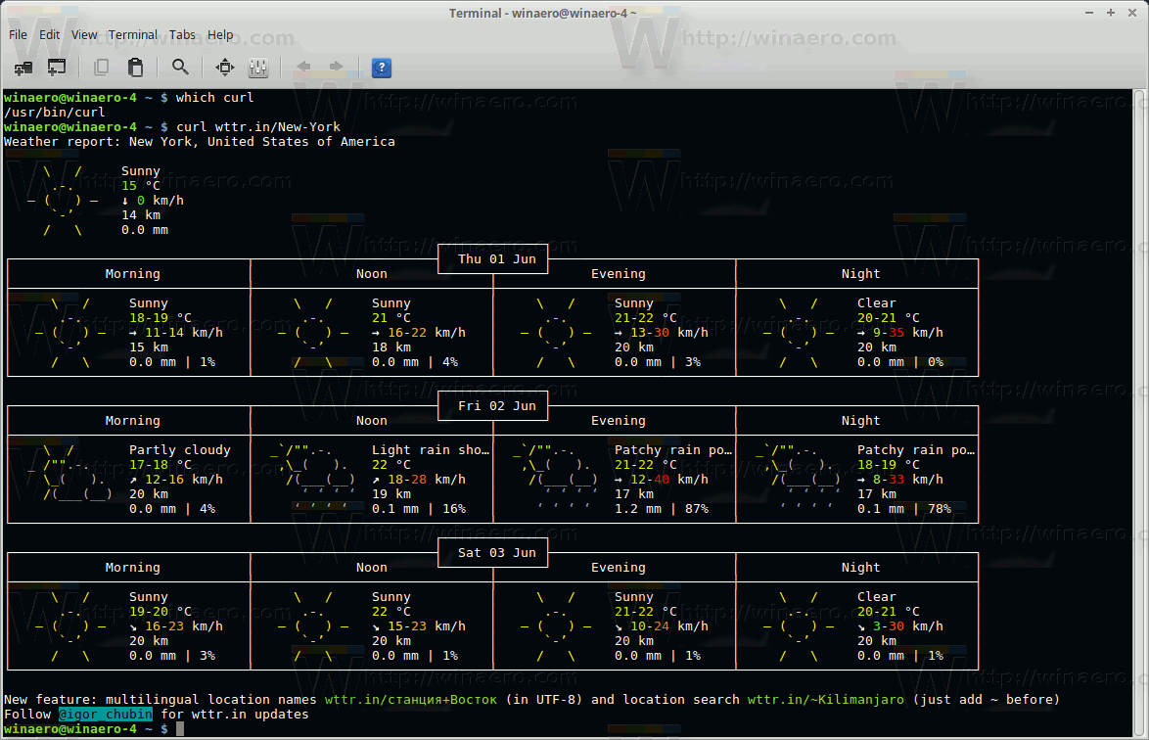Open the Edit menu
The width and height of the screenshot is (1149, 740).
(x=49, y=34)
